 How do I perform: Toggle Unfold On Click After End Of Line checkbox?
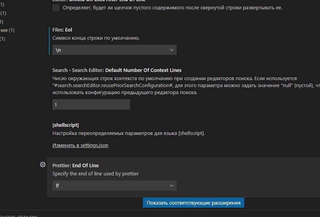click(56, 8)
